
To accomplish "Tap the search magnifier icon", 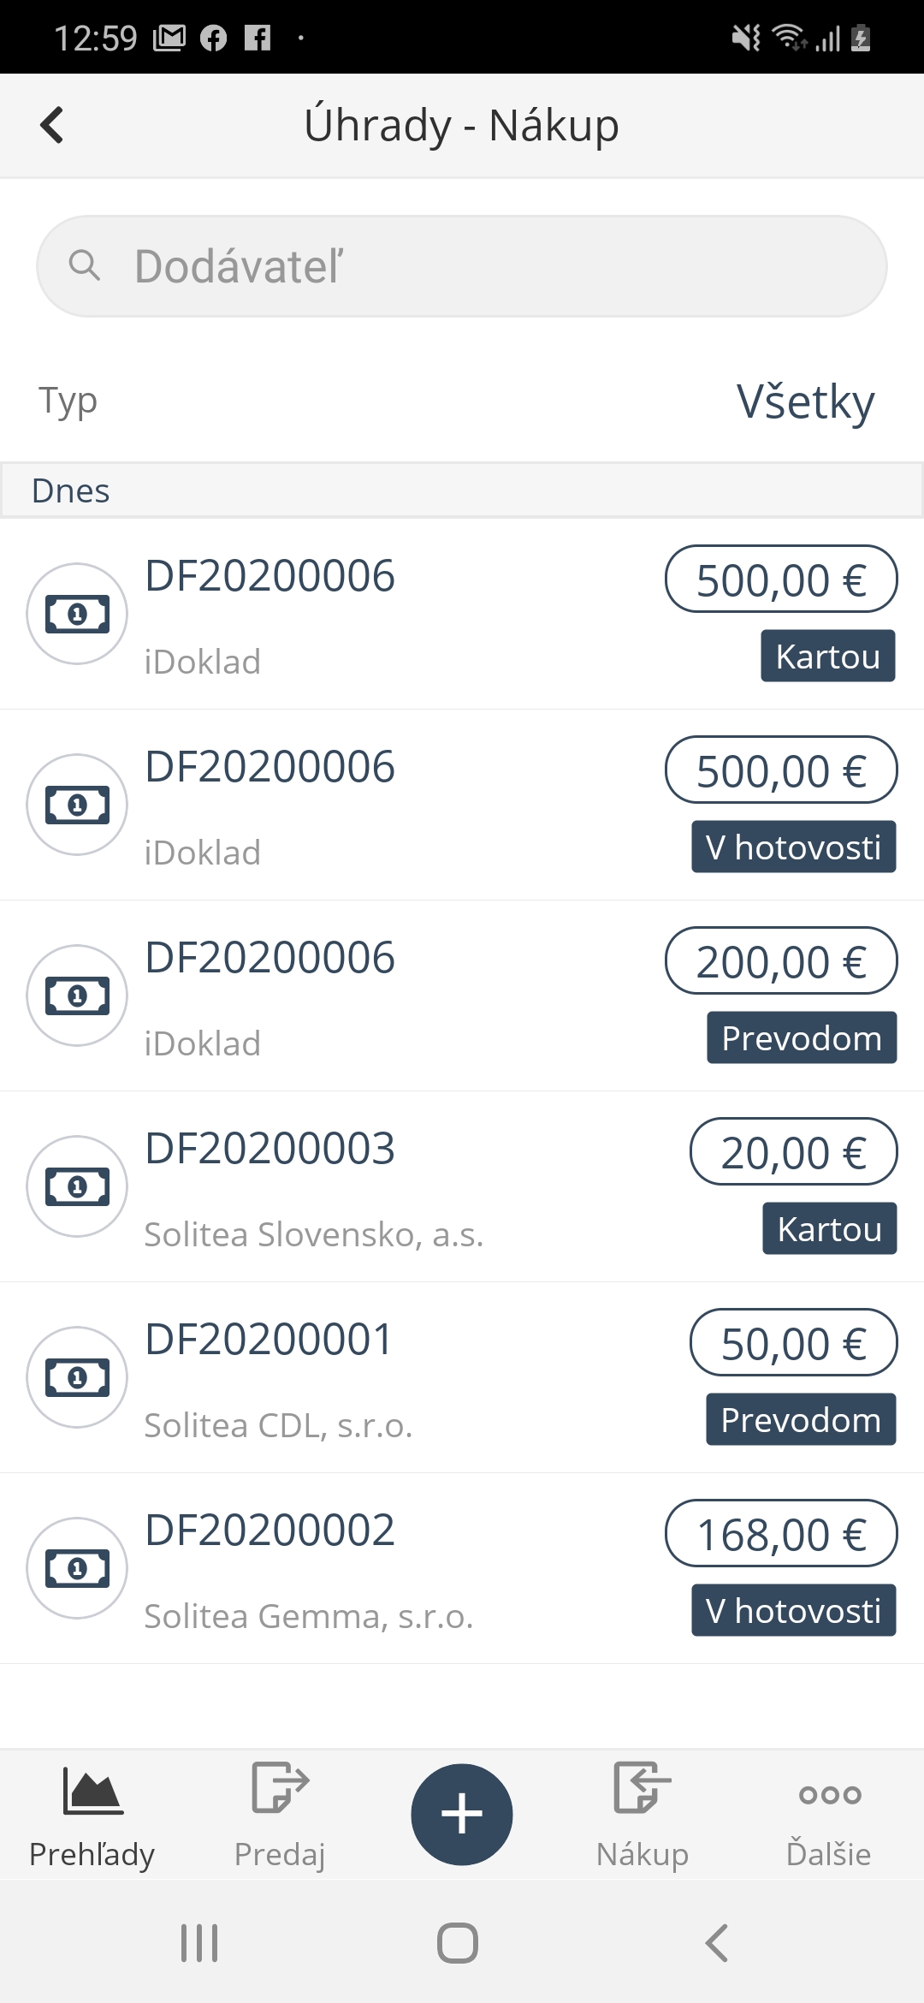I will (84, 265).
